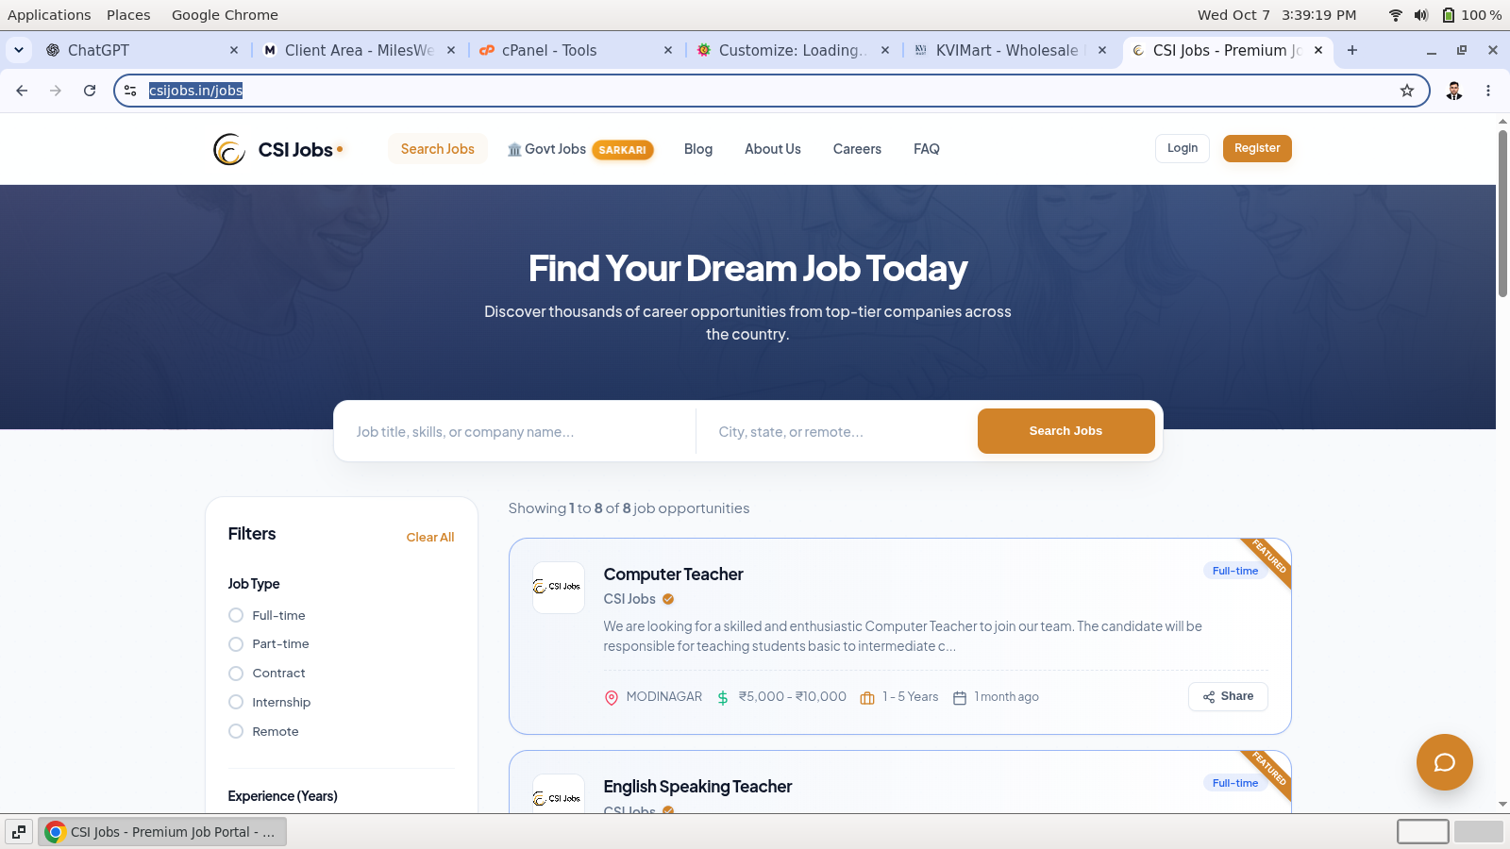Open the About Us menu item
This screenshot has width=1510, height=849.
[x=773, y=149]
